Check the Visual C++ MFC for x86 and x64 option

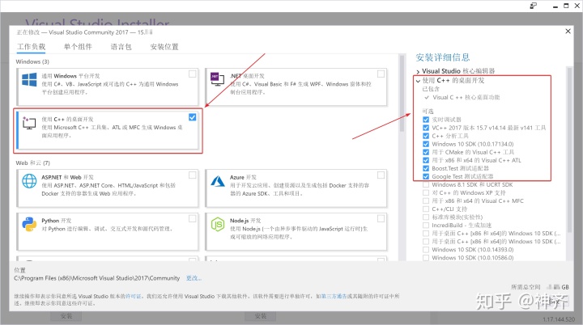[426, 201]
